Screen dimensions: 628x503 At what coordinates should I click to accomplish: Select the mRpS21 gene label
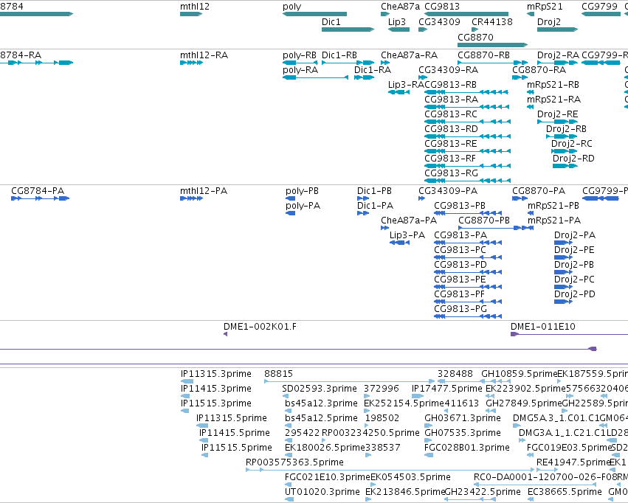point(545,7)
